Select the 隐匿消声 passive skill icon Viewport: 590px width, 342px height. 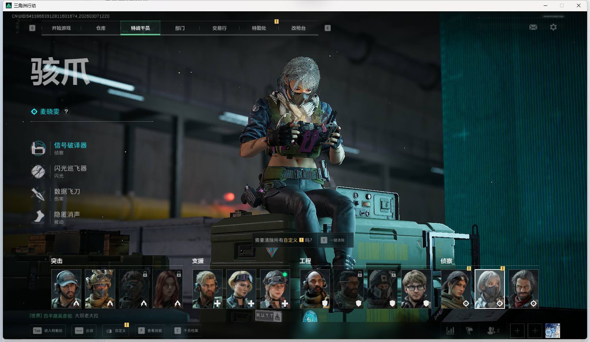click(x=38, y=217)
